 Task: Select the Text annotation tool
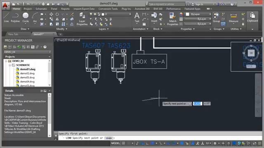(137, 17)
